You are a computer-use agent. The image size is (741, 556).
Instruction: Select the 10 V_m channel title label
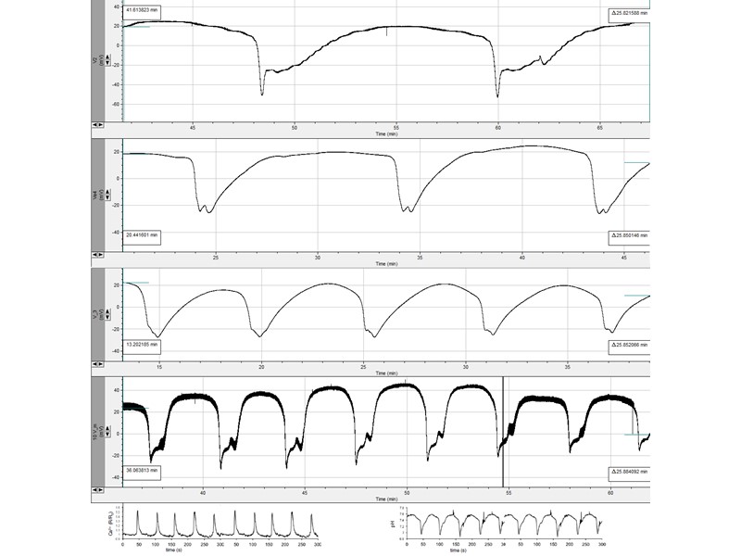coord(95,432)
